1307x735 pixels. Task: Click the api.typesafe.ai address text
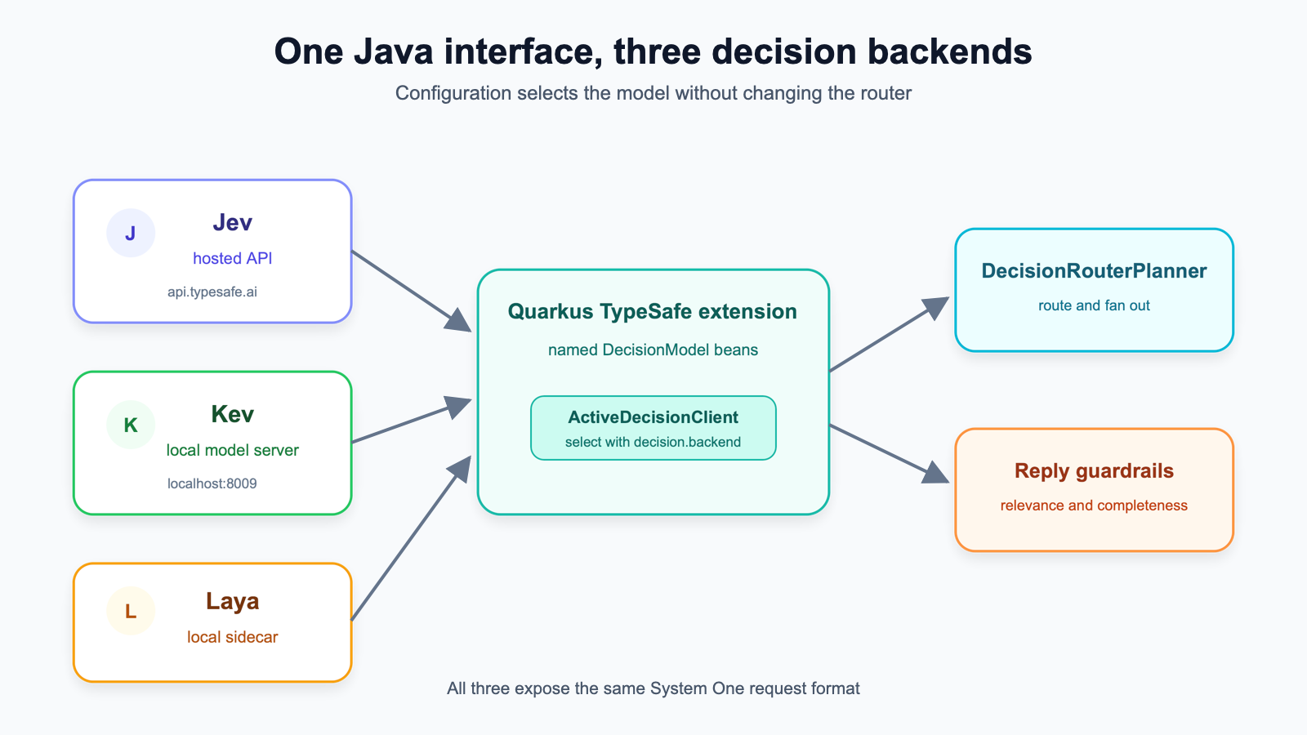(x=212, y=292)
